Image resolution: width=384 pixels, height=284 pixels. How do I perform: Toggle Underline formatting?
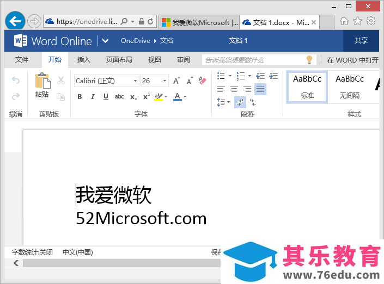[106, 97]
